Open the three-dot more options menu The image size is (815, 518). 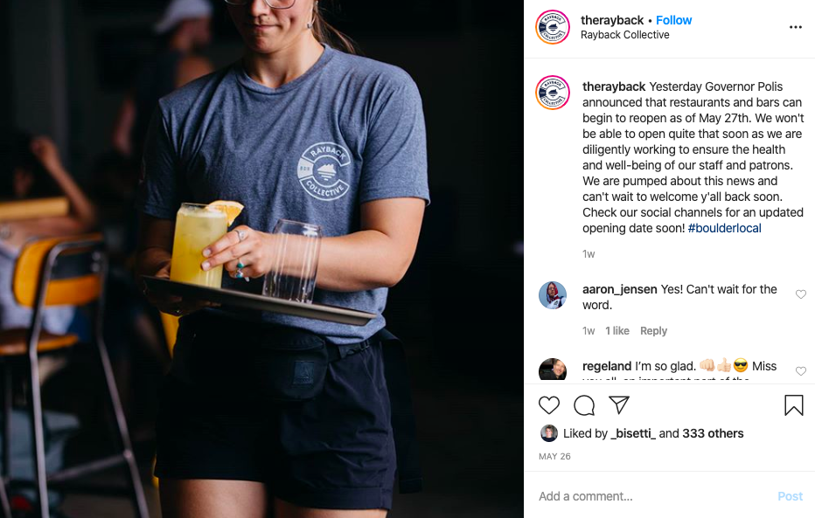(795, 27)
